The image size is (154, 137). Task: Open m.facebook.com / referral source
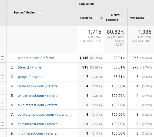pyautogui.click(x=38, y=86)
